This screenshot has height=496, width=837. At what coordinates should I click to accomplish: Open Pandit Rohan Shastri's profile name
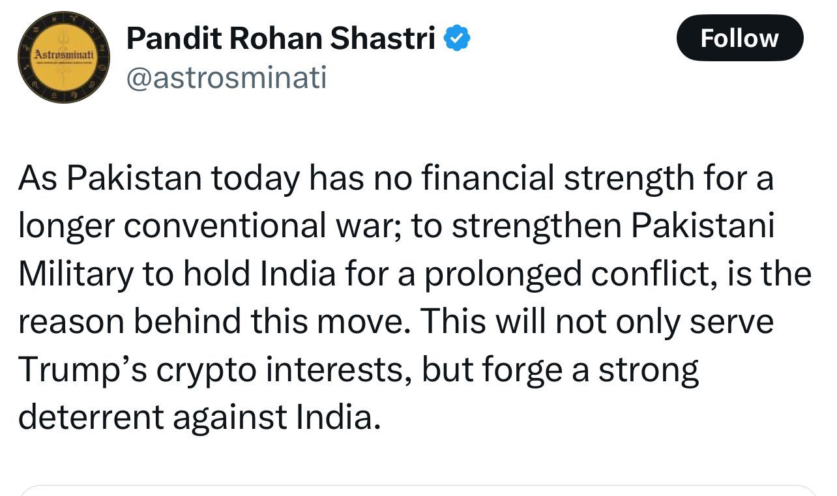280,39
